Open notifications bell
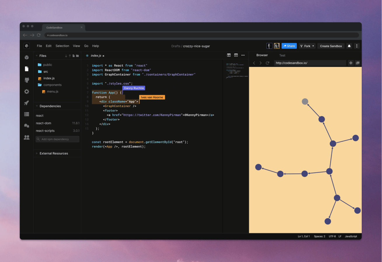The image size is (382, 262). point(349,46)
